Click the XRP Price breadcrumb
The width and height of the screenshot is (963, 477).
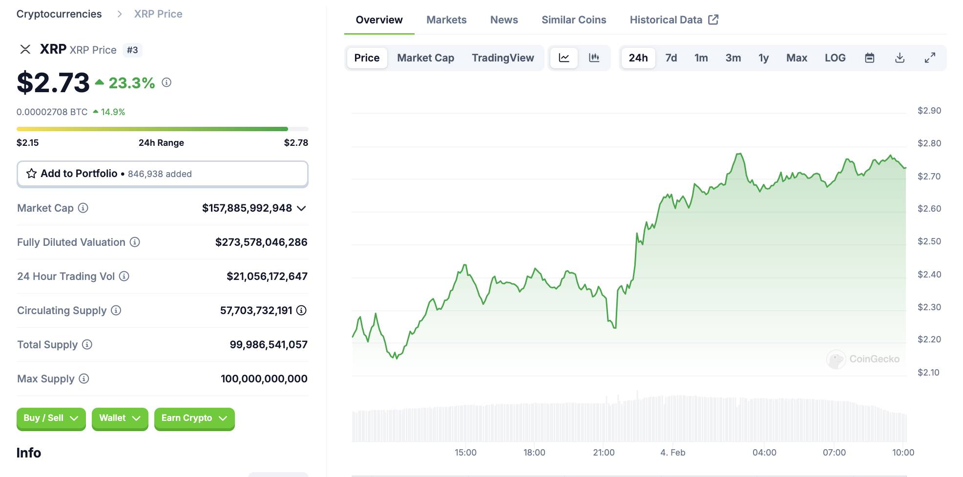coord(158,14)
